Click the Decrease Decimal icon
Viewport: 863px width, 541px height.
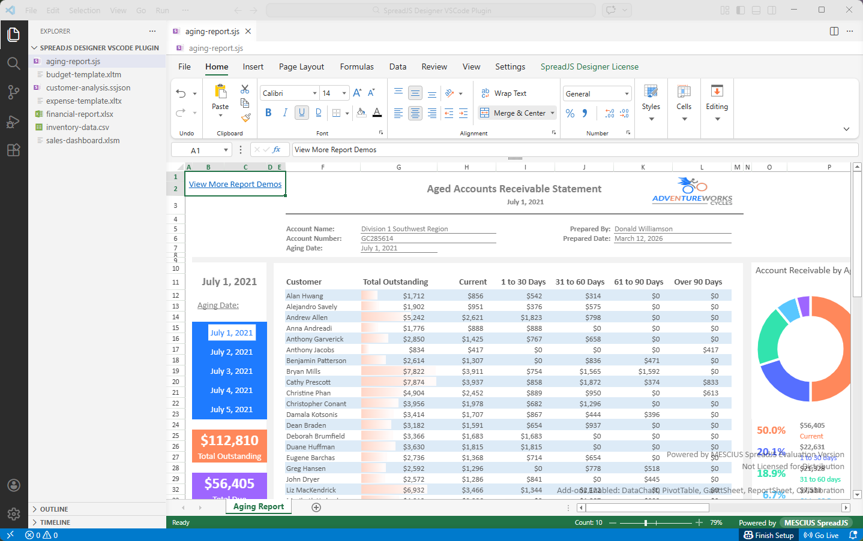[624, 113]
